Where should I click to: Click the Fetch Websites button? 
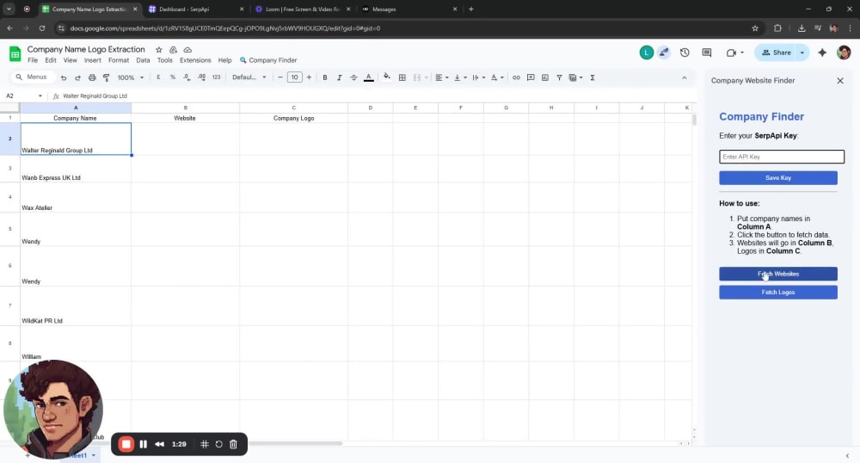(778, 274)
